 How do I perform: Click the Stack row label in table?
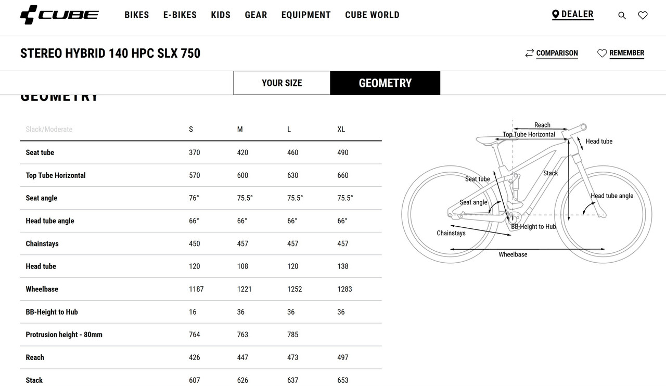click(x=34, y=380)
